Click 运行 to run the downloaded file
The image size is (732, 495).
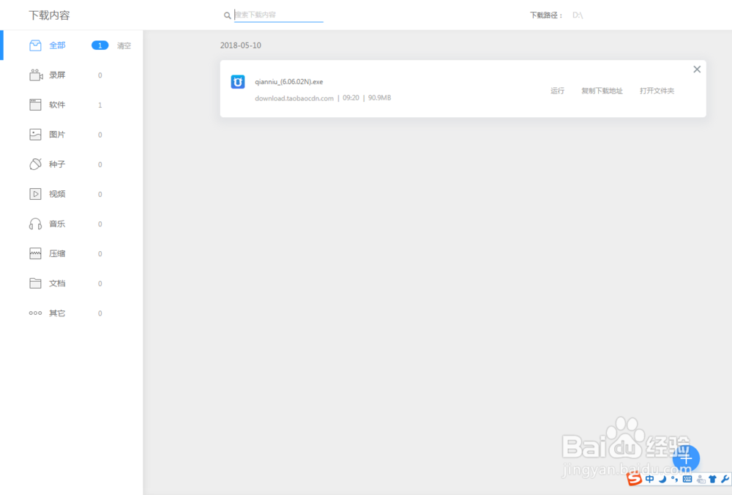pyautogui.click(x=557, y=91)
